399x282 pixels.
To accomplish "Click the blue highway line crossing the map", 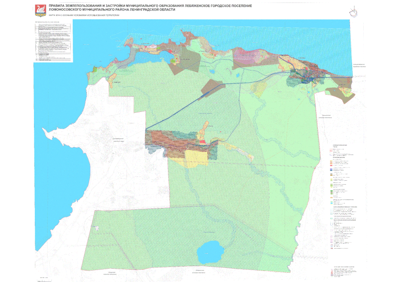I will tap(185, 106).
